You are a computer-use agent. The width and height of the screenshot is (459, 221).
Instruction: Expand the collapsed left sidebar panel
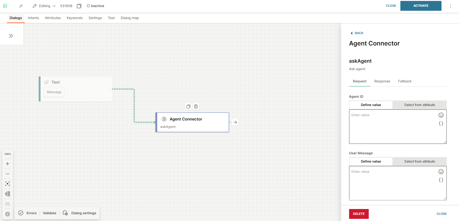tap(11, 36)
